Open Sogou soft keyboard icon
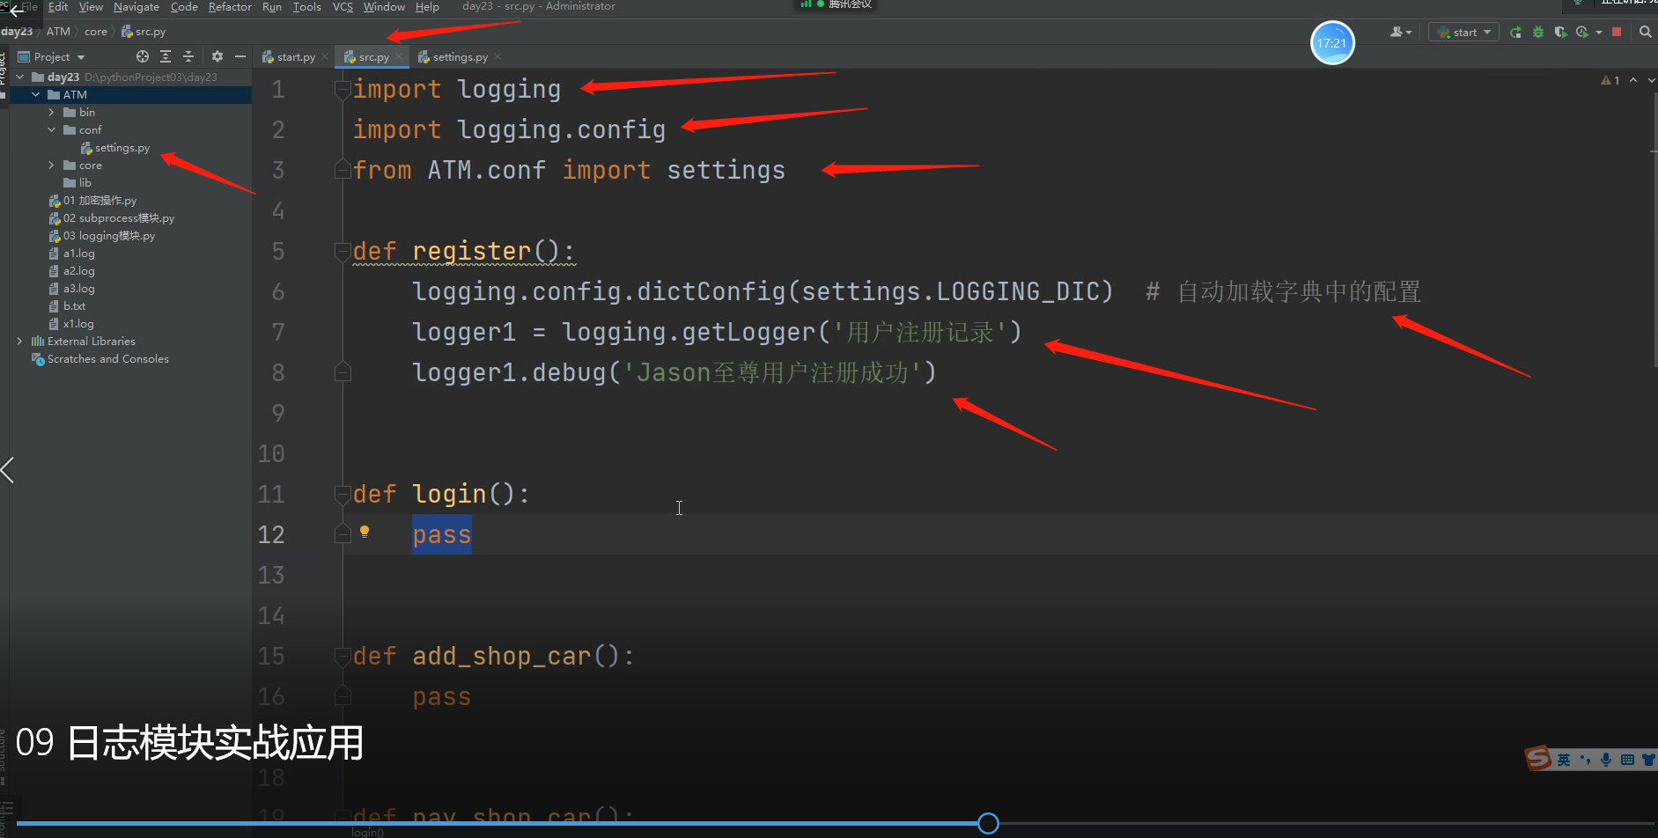1658x838 pixels. (x=1627, y=760)
